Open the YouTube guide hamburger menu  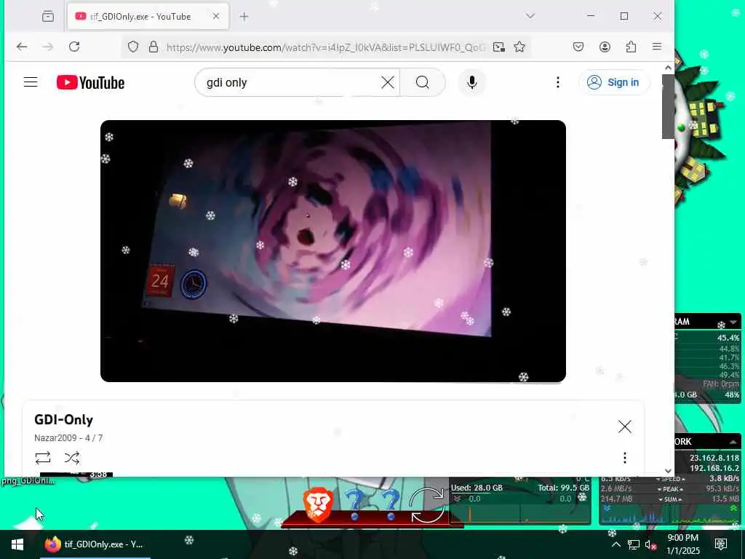click(x=31, y=82)
